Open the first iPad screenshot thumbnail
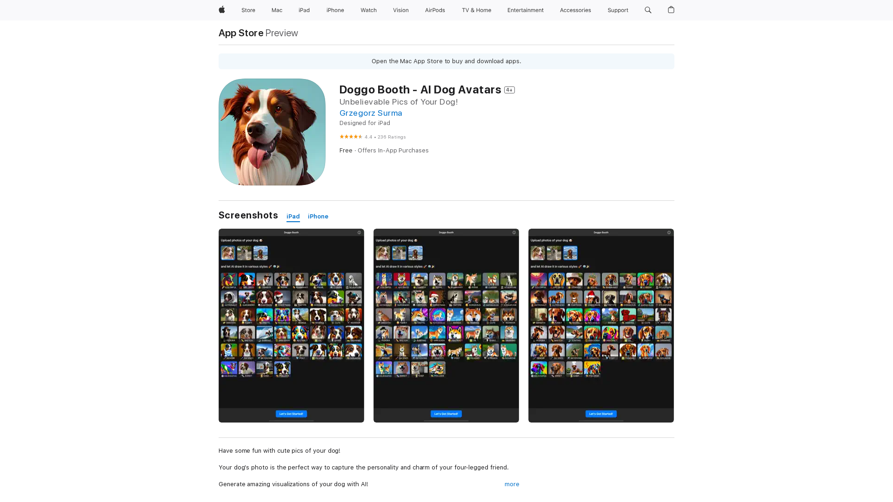893x502 pixels. (x=291, y=325)
